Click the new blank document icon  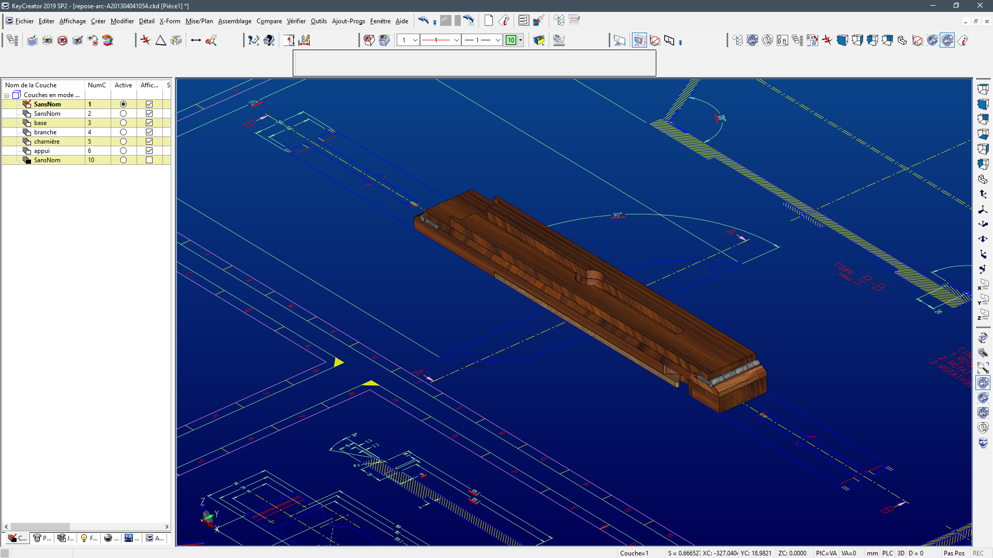[488, 21]
